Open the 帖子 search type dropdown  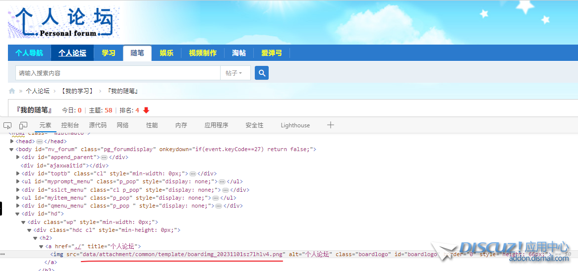(x=235, y=73)
